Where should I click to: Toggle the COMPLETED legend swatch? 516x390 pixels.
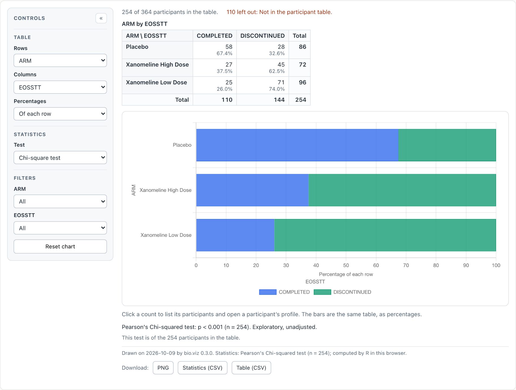click(268, 292)
